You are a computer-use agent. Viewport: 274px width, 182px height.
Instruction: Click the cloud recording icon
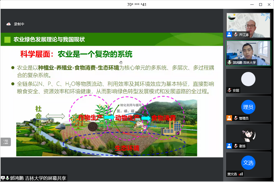pos(8,24)
